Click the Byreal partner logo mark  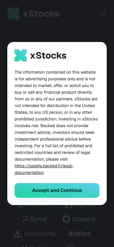click(x=26, y=219)
